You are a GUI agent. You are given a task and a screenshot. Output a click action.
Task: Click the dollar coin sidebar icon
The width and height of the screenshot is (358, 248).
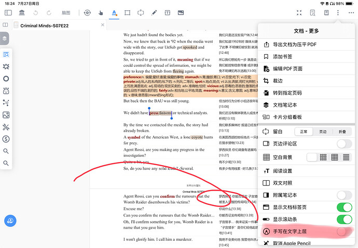coord(6,139)
